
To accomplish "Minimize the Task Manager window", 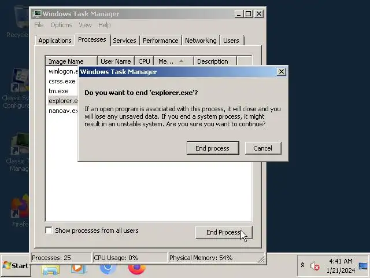I will [x=239, y=14].
